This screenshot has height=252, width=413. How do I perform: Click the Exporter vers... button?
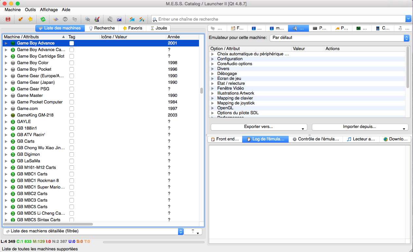(259, 127)
